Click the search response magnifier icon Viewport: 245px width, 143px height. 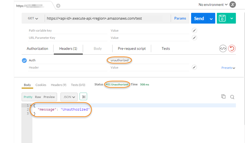[x=232, y=97]
